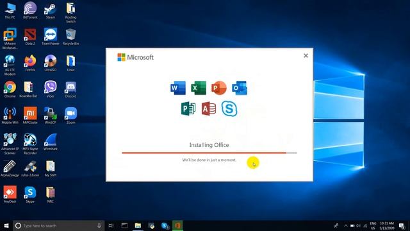410x231 pixels.
Task: Click the Skype for Business icon in installer
Action: click(x=229, y=108)
